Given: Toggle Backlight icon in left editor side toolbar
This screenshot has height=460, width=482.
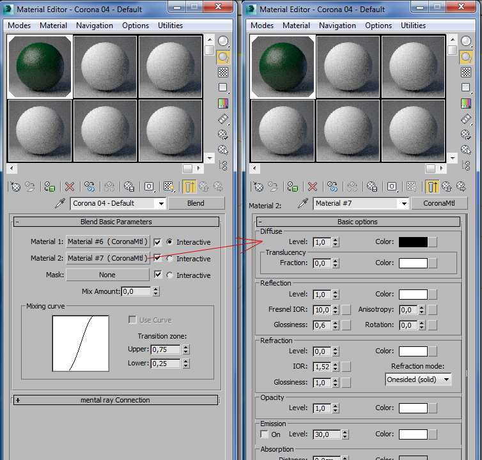Looking at the screenshot, I should 223,56.
